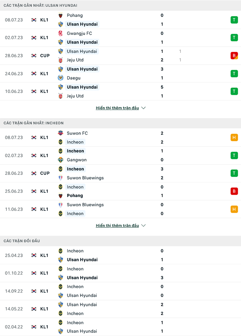Click the Suwon FC team name
Image resolution: width=241 pixels, height=336 pixels.
click(x=77, y=133)
